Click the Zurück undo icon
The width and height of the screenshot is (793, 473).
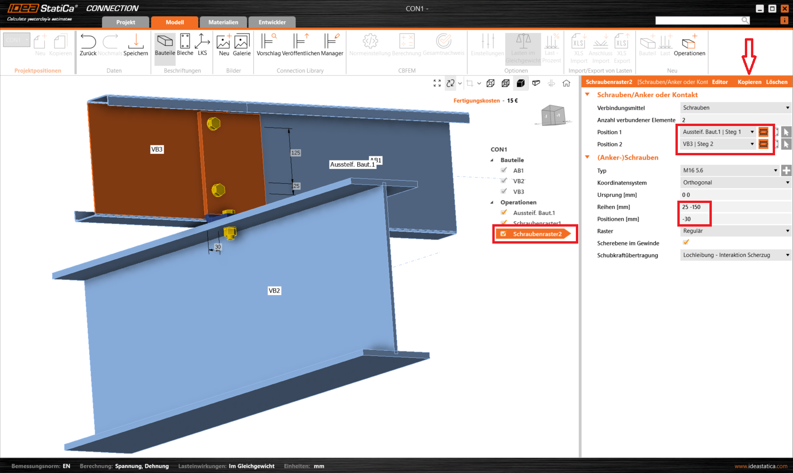pos(88,42)
